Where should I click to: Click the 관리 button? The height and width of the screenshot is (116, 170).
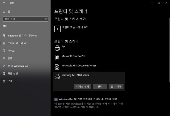click(100, 86)
